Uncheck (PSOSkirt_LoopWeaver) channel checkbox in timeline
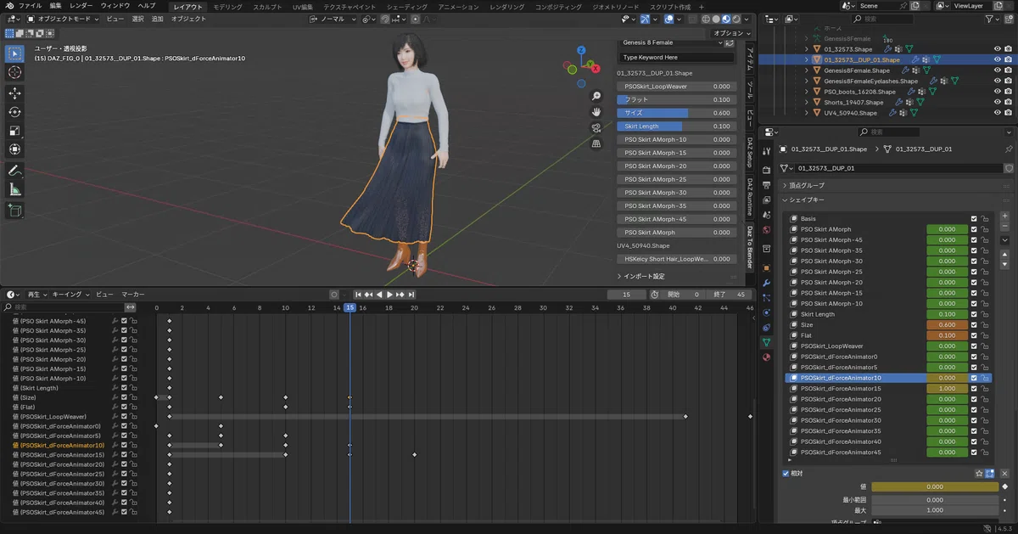1018x534 pixels. (x=124, y=417)
